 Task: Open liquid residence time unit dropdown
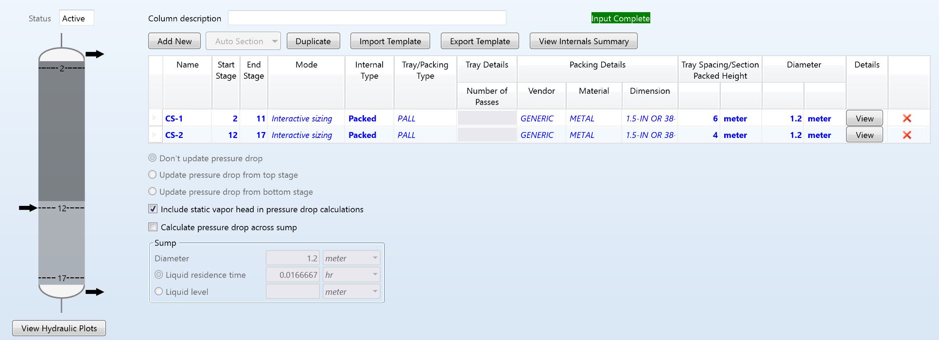375,275
